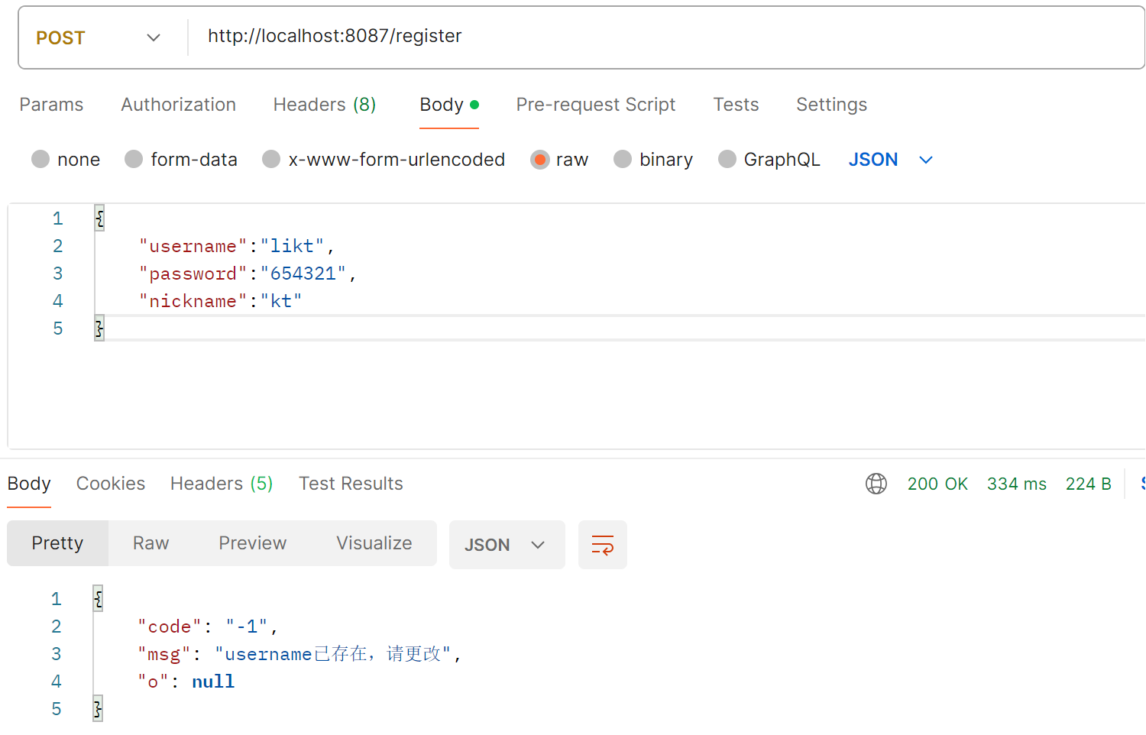Click the 200 OK status
The image size is (1146, 735).
coord(937,484)
